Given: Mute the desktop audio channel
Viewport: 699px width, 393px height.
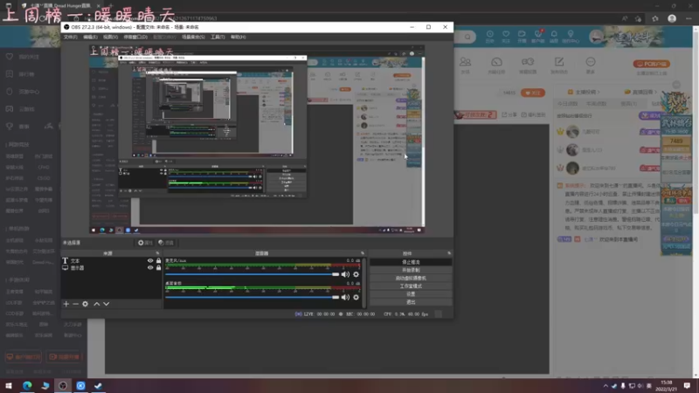Looking at the screenshot, I should pyautogui.click(x=345, y=297).
